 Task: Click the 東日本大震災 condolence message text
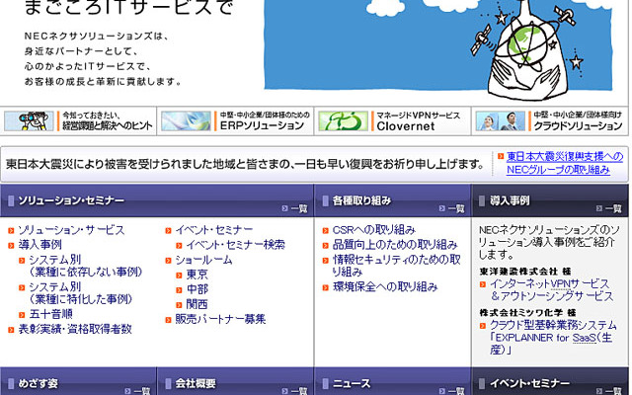click(245, 164)
